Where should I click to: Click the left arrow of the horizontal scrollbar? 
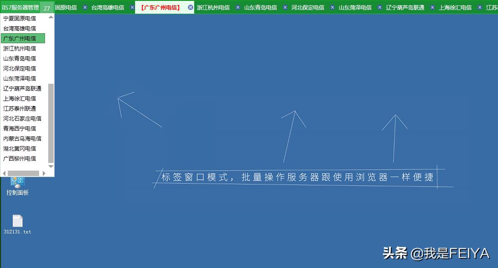click(4, 173)
